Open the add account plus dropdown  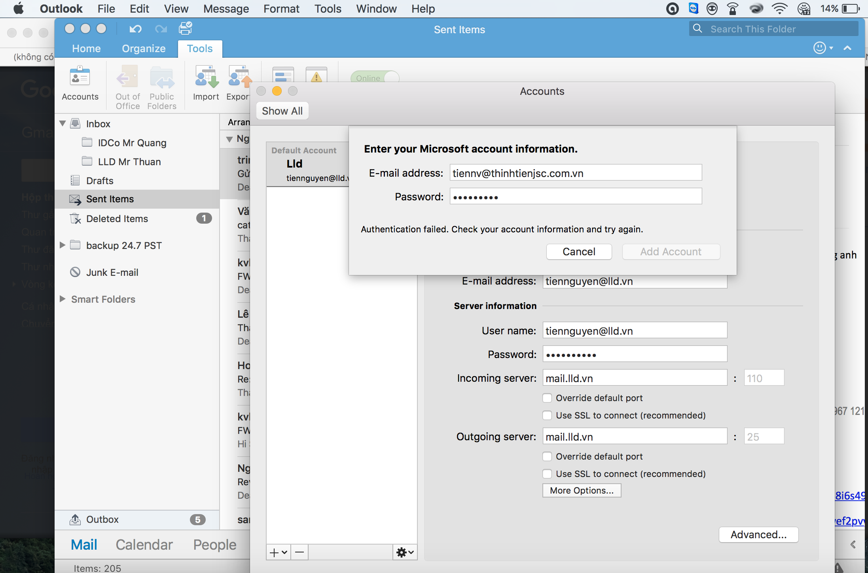[x=279, y=552]
